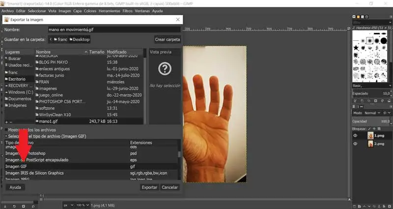This screenshot has height=209, width=393.
Task: Raise the layer with the up arrow
Action: point(365,206)
